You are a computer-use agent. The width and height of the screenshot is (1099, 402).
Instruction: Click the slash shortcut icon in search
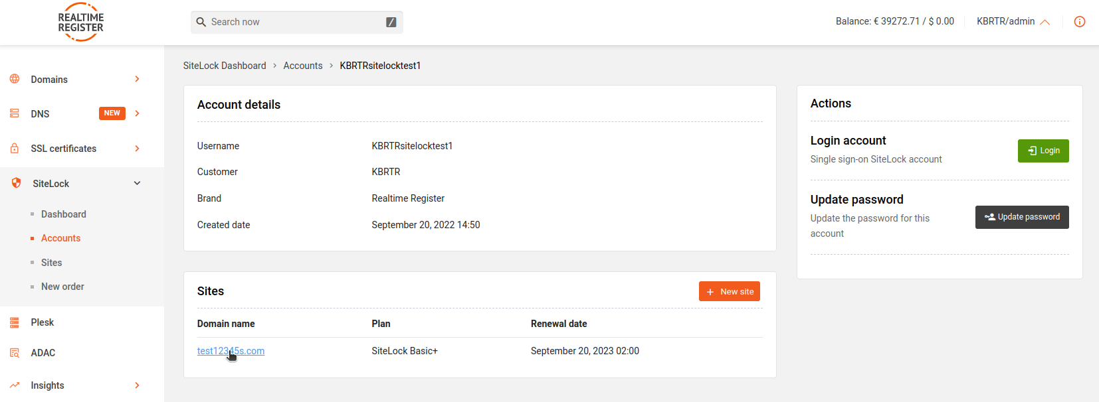click(x=391, y=22)
